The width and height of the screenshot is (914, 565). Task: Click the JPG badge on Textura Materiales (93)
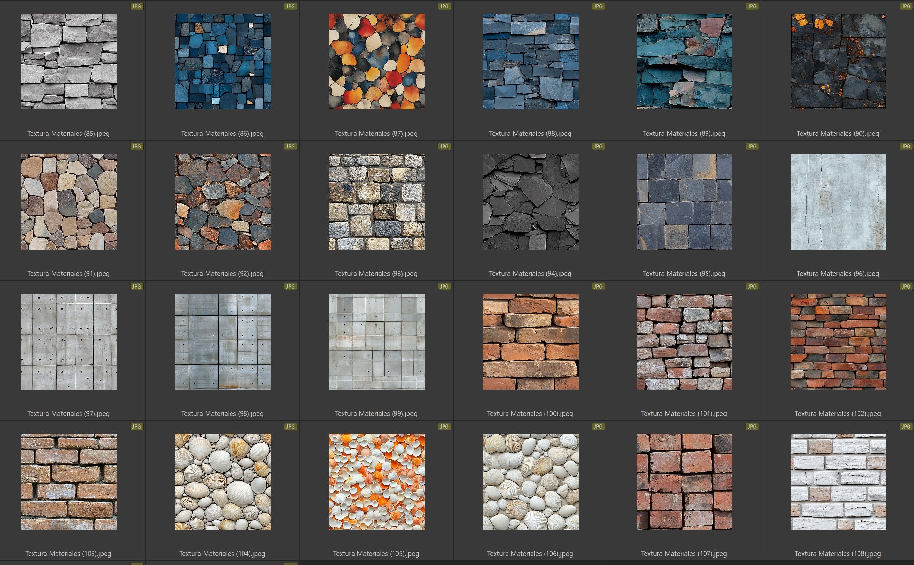(x=444, y=147)
